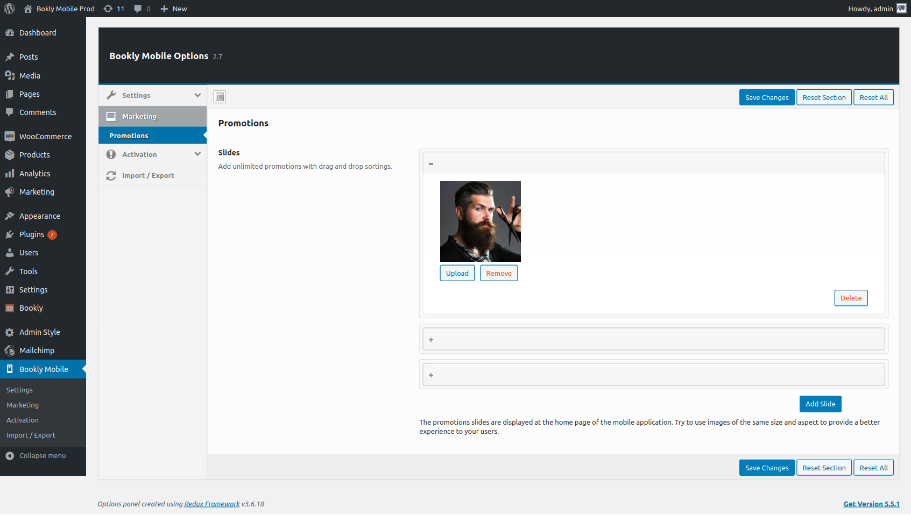This screenshot has width=911, height=515.
Task: Open the Bookly Mobile menu item
Action: 43,369
